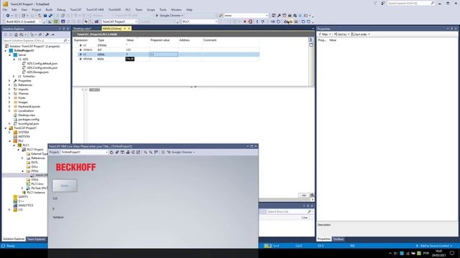Click the feedback icon beside Quick Launch

pyautogui.click(x=383, y=3)
